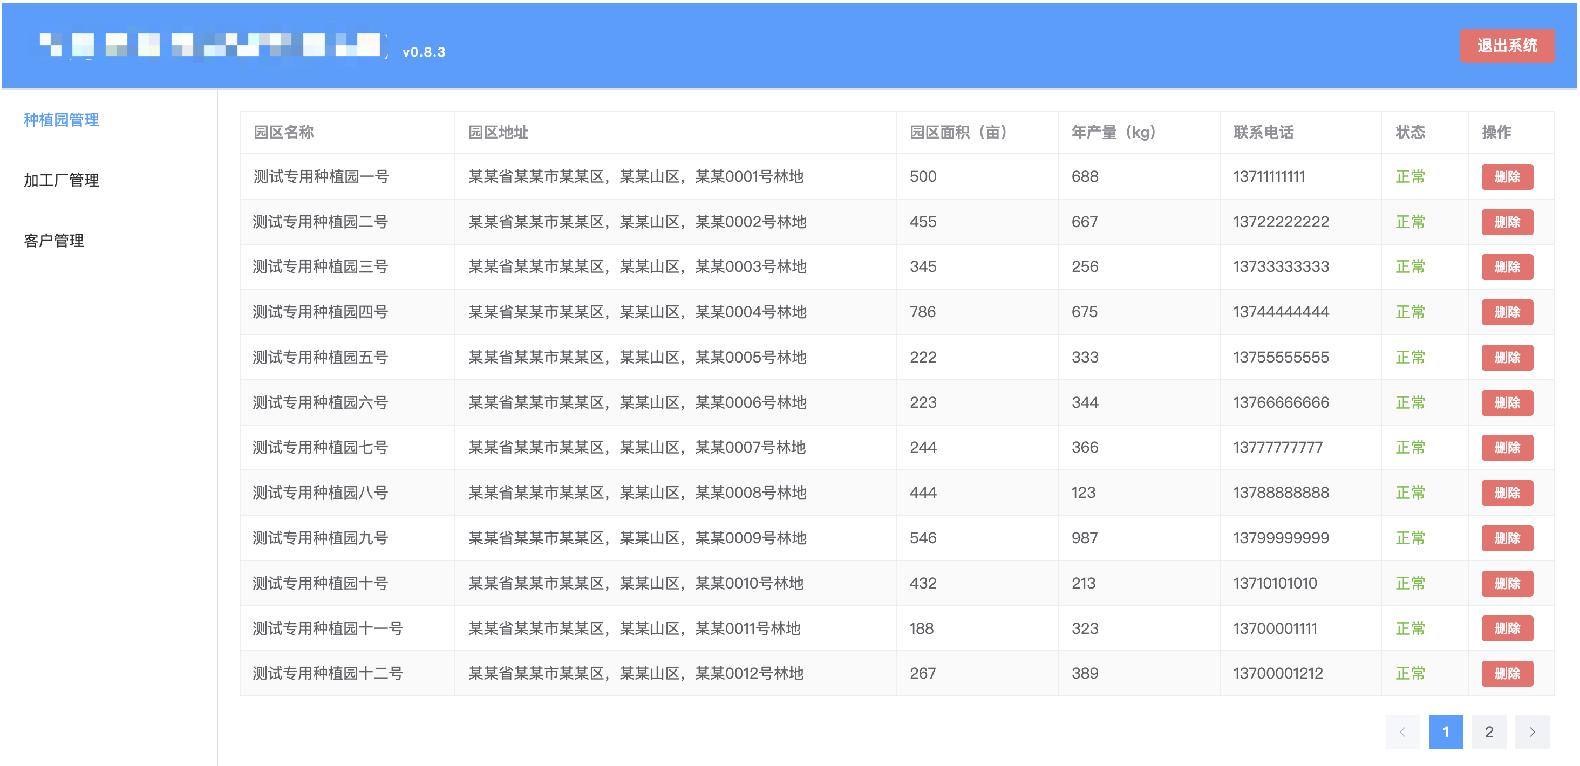Click 正常 status in 种植园一号 row
The width and height of the screenshot is (1580, 766).
(x=1410, y=176)
